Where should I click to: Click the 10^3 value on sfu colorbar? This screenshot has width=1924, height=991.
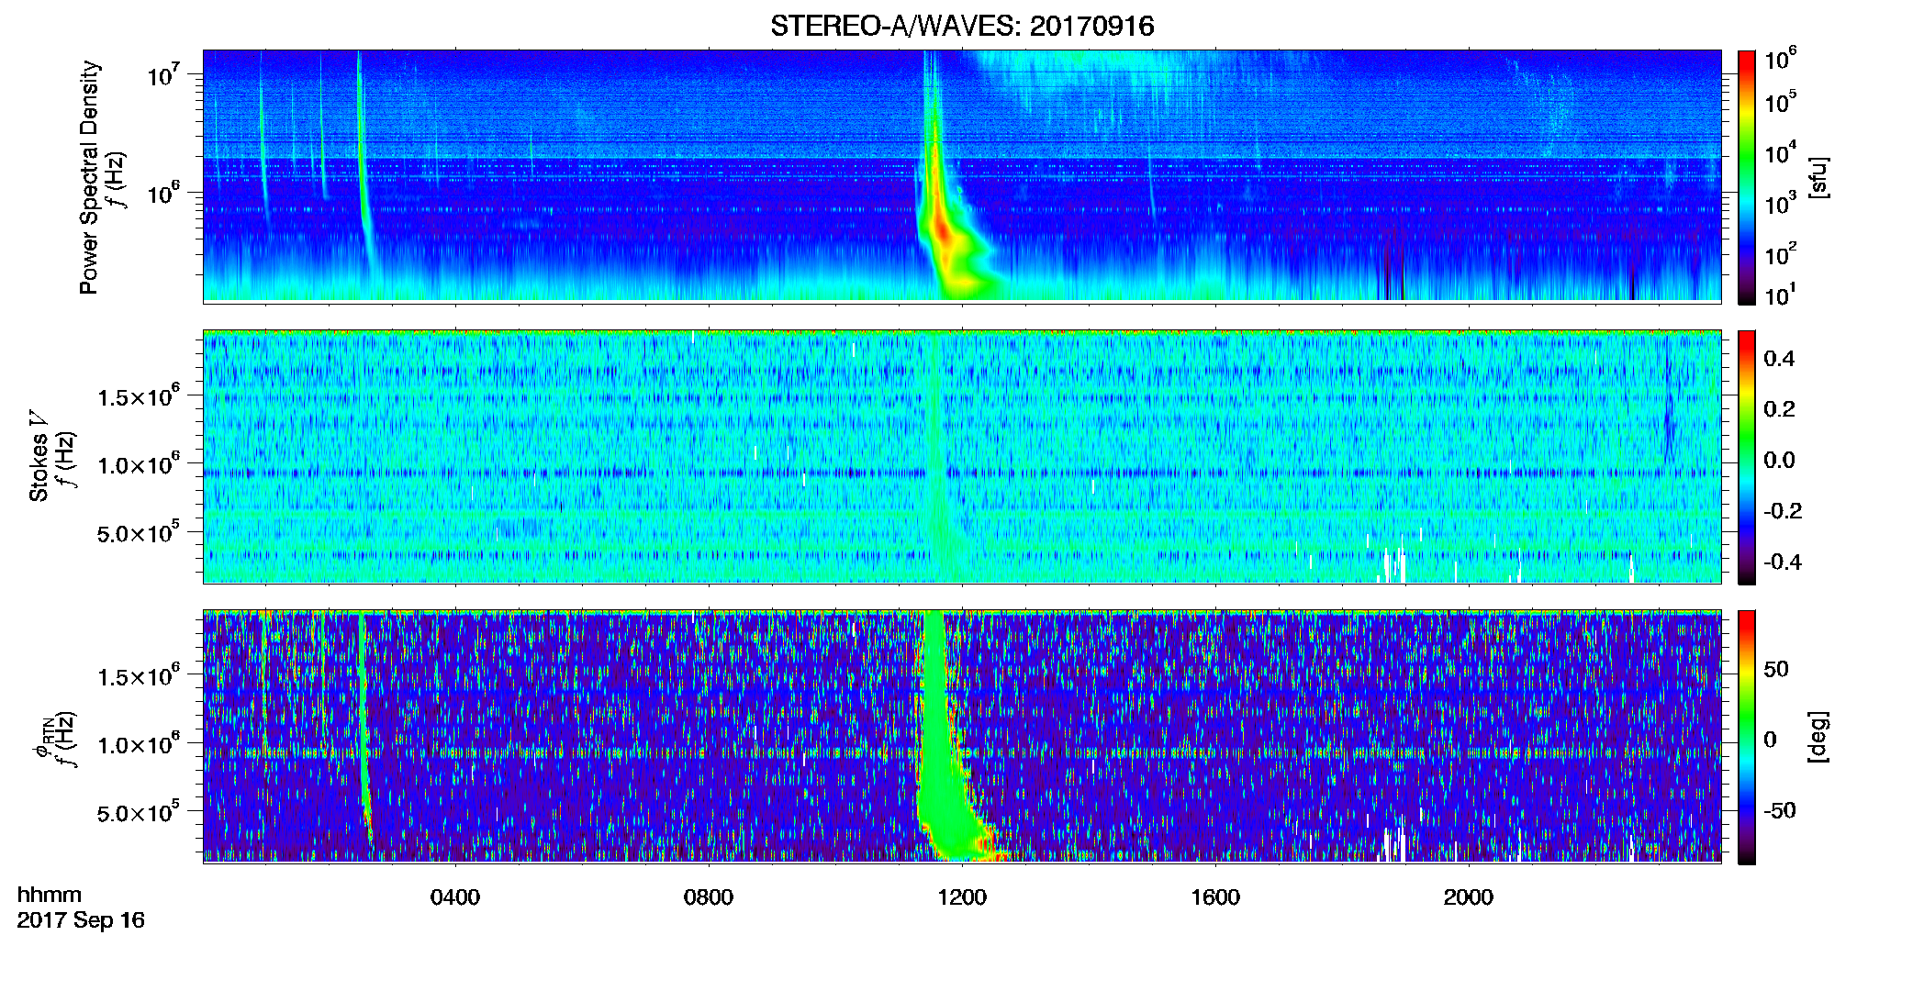point(1781,203)
